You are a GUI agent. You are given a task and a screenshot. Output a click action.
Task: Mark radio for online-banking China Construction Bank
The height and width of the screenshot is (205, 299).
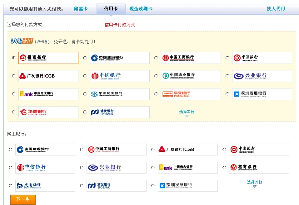pyautogui.click(x=11, y=150)
